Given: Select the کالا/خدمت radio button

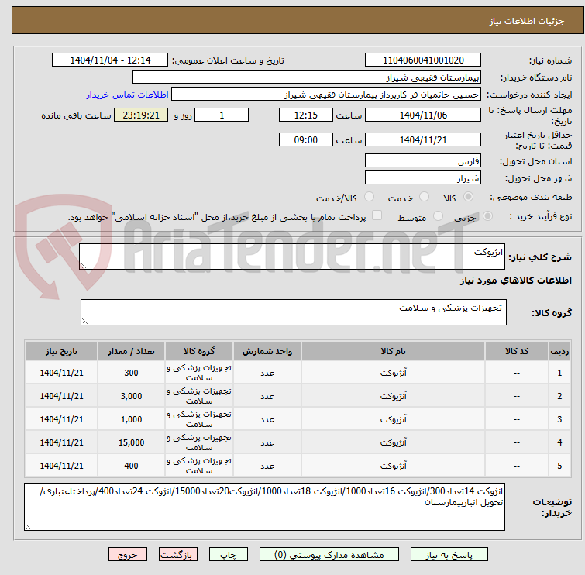Looking at the screenshot, I should coord(369,197).
